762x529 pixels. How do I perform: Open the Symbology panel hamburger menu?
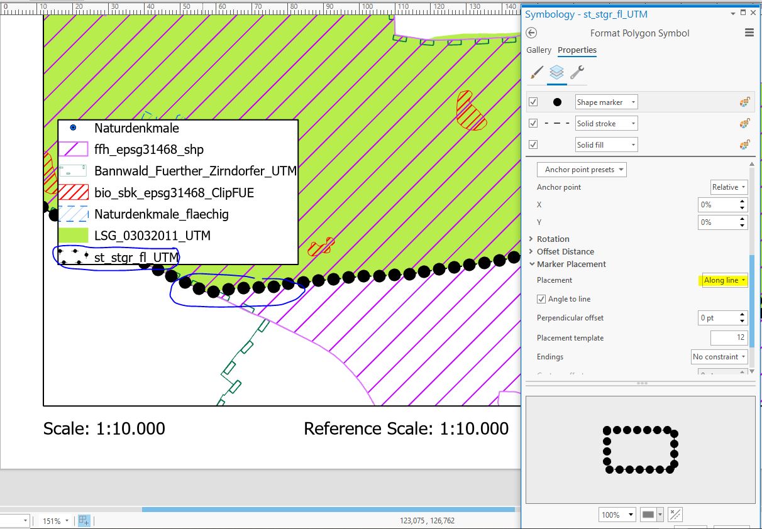[749, 33]
